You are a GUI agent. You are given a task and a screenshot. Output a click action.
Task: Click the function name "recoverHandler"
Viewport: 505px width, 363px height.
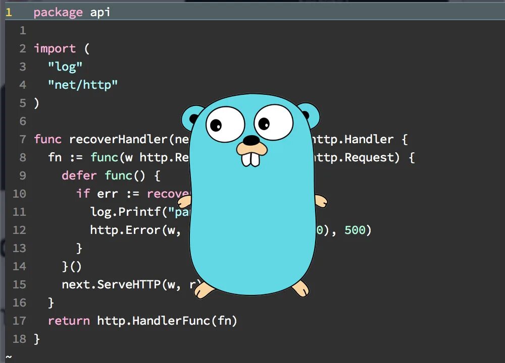pyautogui.click(x=118, y=139)
